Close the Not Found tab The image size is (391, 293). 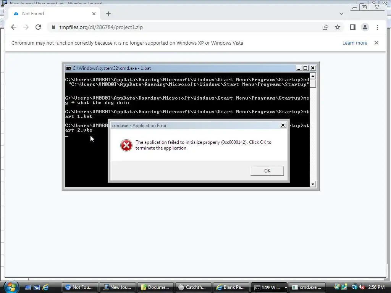pyautogui.click(x=94, y=14)
